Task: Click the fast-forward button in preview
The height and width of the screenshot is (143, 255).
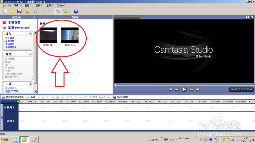Action: click(x=192, y=89)
